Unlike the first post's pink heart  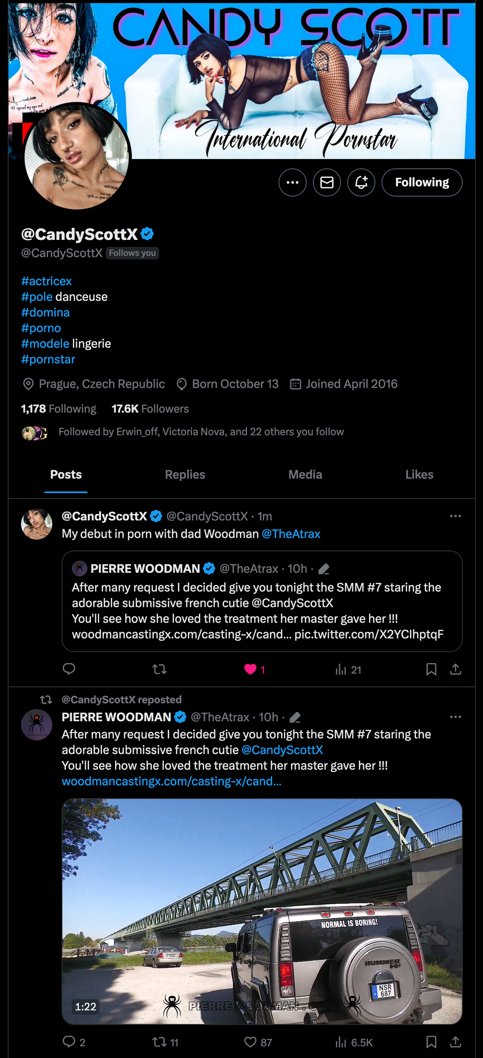[x=250, y=669]
